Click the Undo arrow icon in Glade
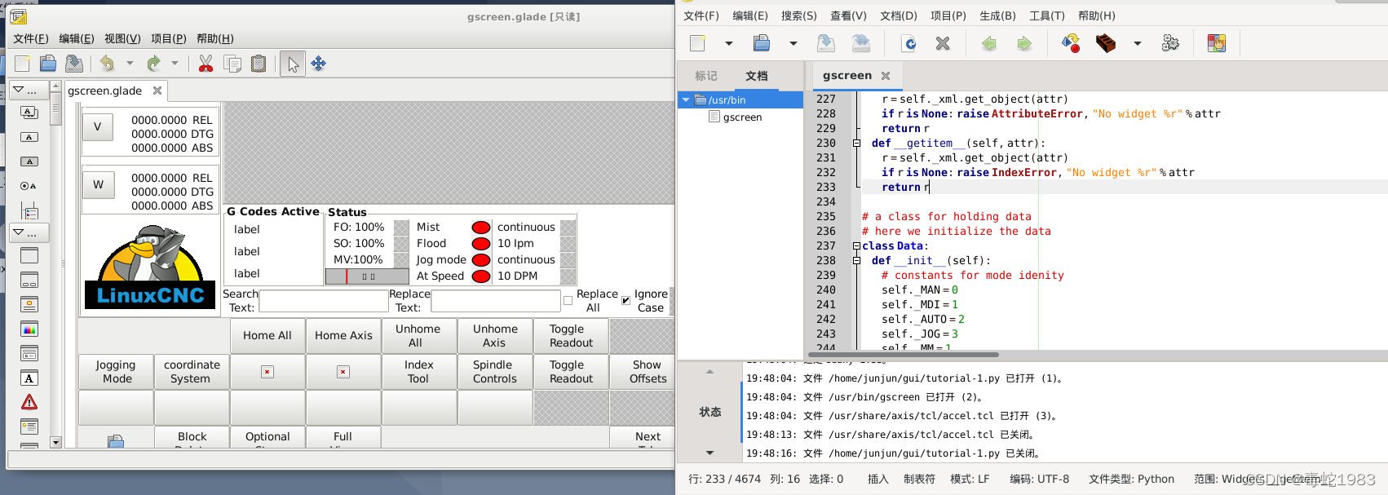This screenshot has height=495, width=1388. pos(107,64)
